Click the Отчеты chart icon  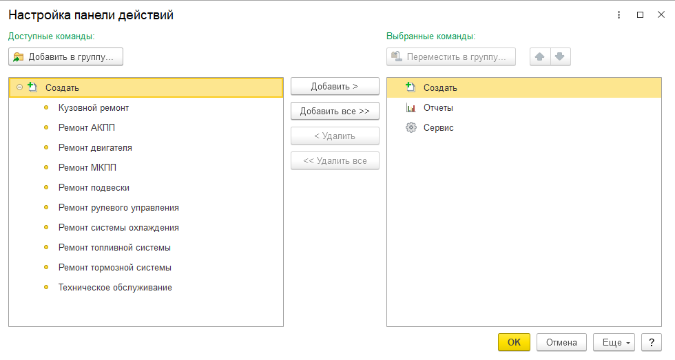coord(411,107)
